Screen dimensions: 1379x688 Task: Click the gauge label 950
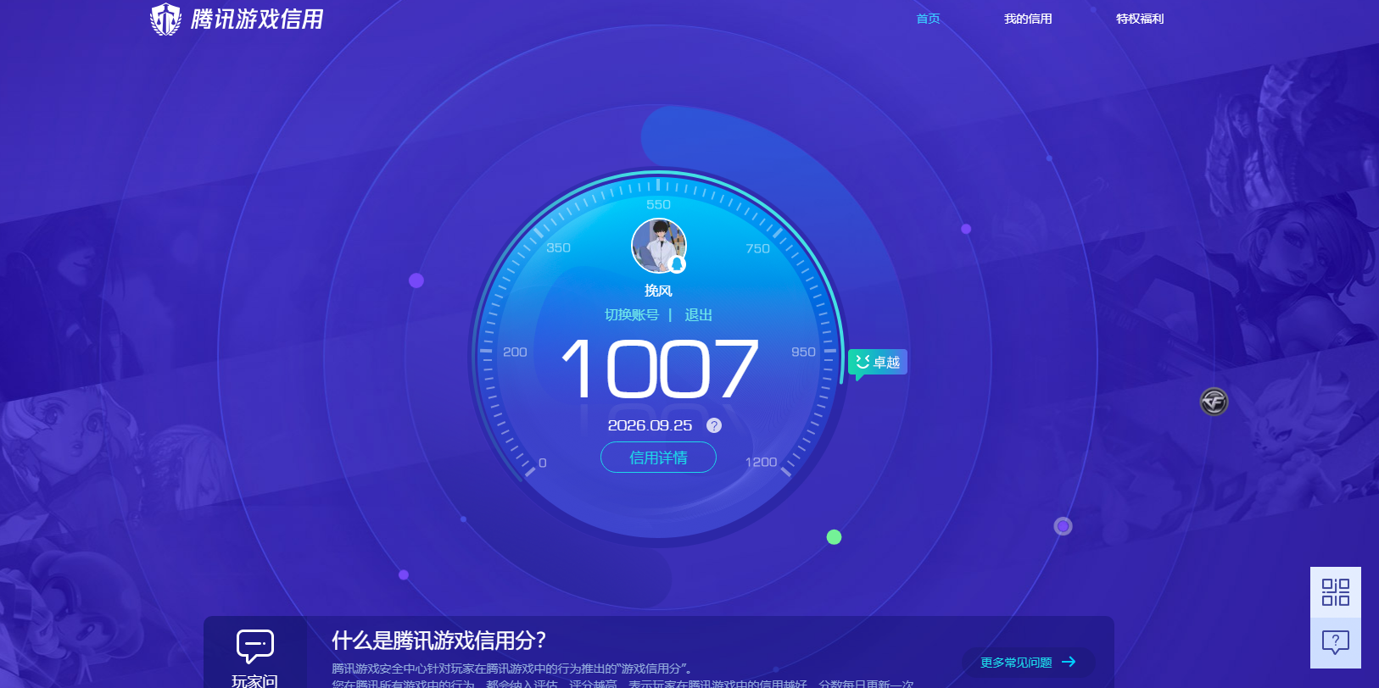click(x=803, y=352)
